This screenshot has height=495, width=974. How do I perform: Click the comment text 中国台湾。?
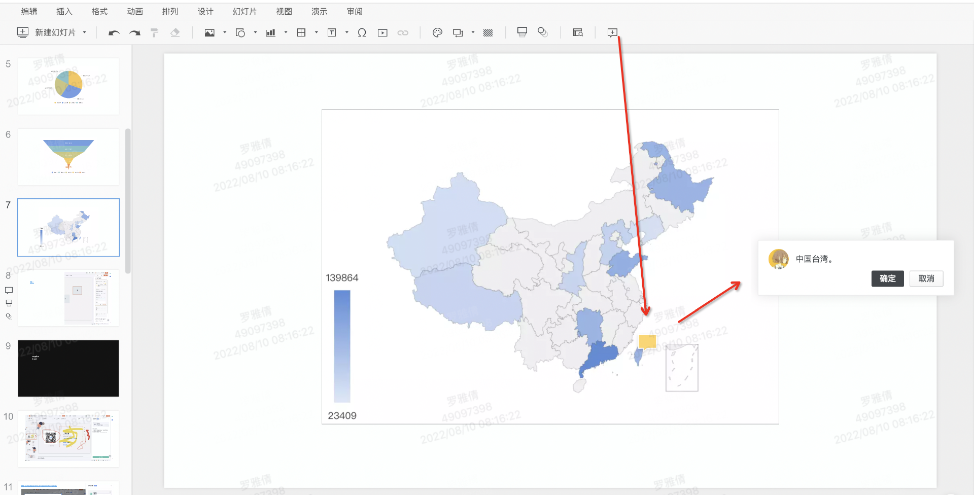[814, 259]
